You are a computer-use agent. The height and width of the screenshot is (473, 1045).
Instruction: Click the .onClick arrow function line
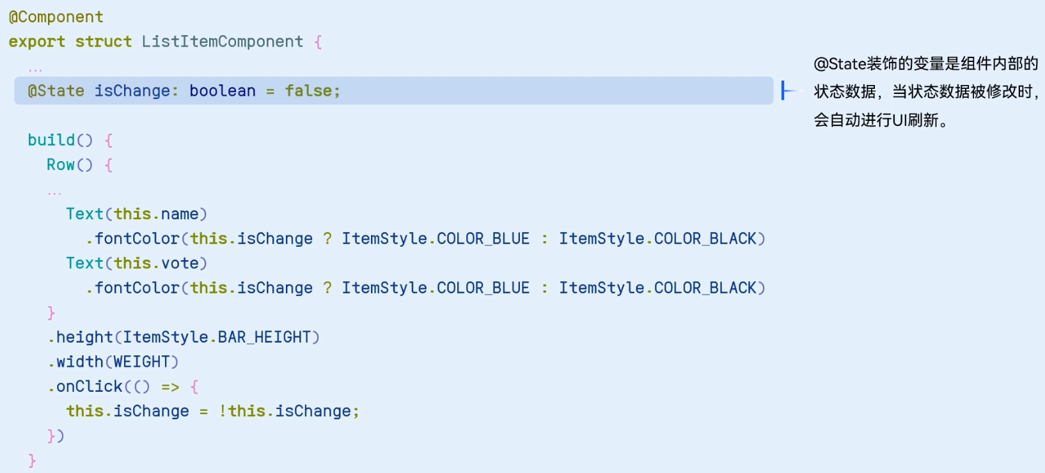[x=123, y=387]
